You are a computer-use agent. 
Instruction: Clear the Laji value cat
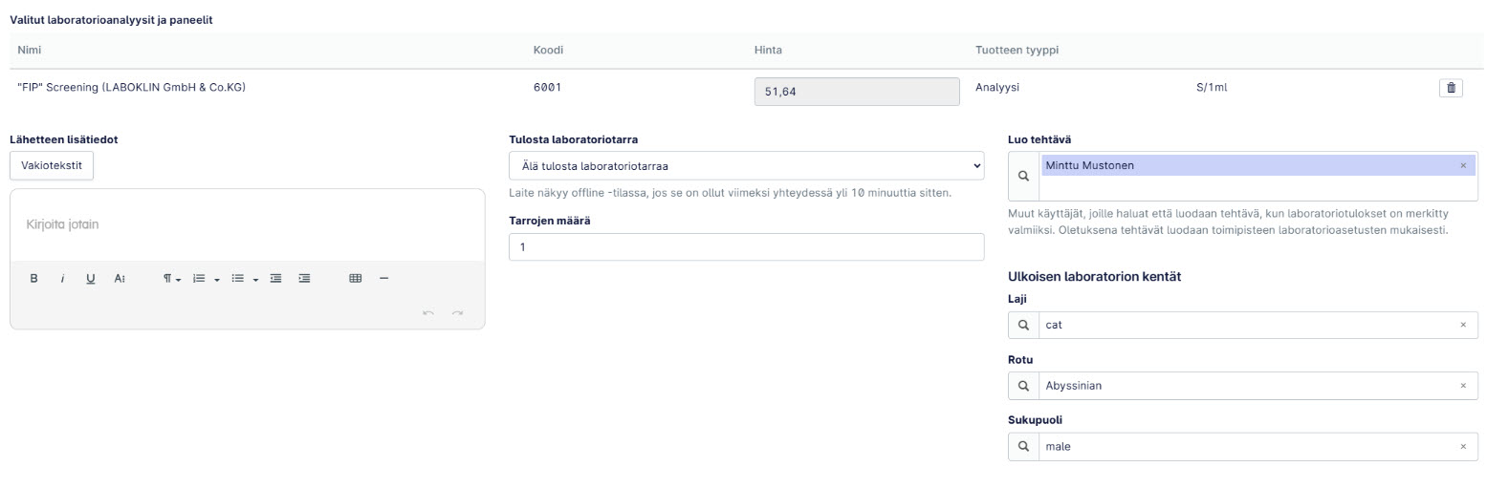click(1463, 326)
